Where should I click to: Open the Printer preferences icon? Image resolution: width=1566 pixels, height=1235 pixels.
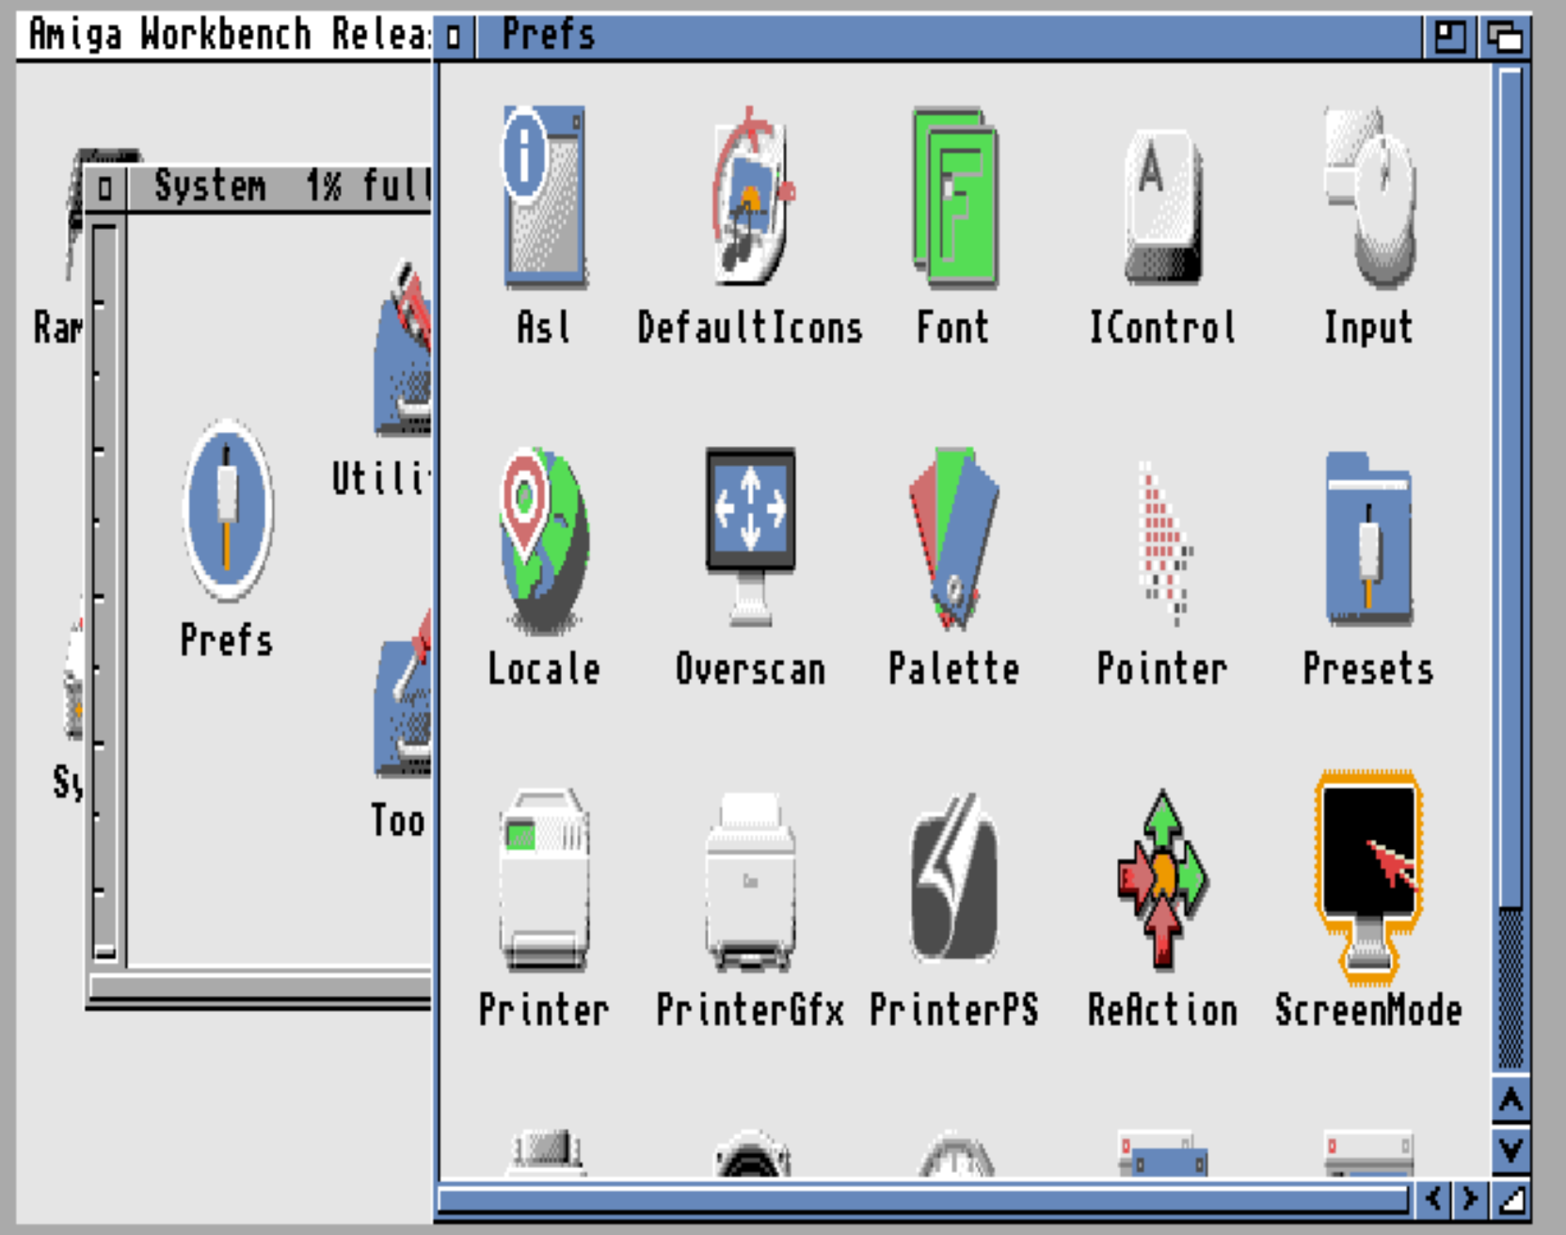tap(543, 879)
